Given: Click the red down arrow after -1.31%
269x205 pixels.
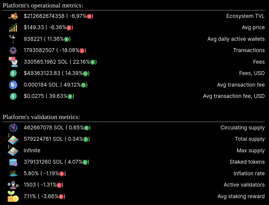Looking at the screenshot, I should [59, 185].
